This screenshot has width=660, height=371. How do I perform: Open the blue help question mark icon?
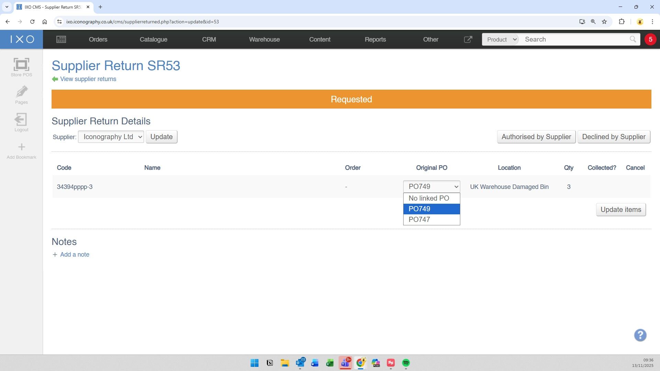click(x=640, y=335)
